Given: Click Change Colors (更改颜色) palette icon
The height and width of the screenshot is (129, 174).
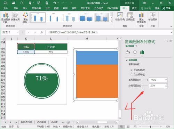Looking at the screenshot, I should pyautogui.click(x=25, y=18).
